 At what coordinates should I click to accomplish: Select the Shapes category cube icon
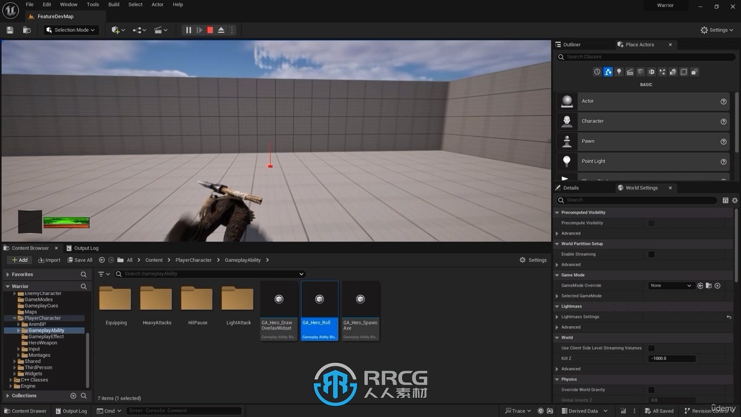pos(640,72)
